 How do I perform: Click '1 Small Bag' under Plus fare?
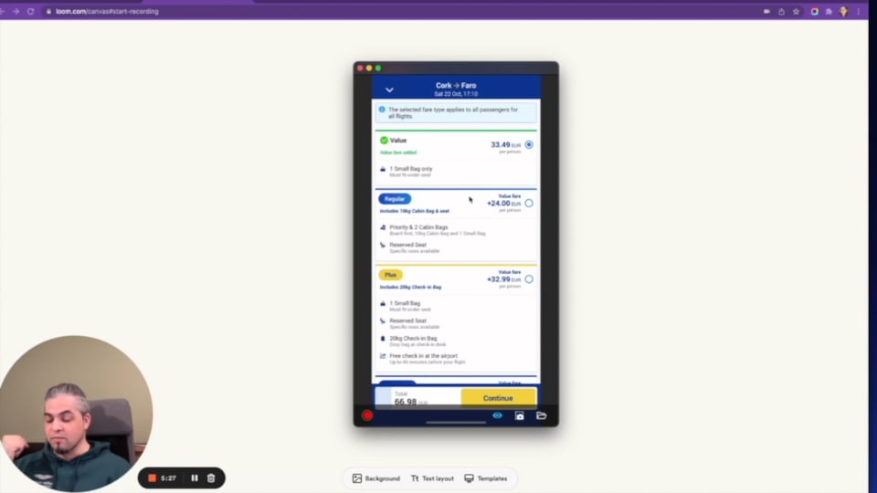click(x=405, y=303)
